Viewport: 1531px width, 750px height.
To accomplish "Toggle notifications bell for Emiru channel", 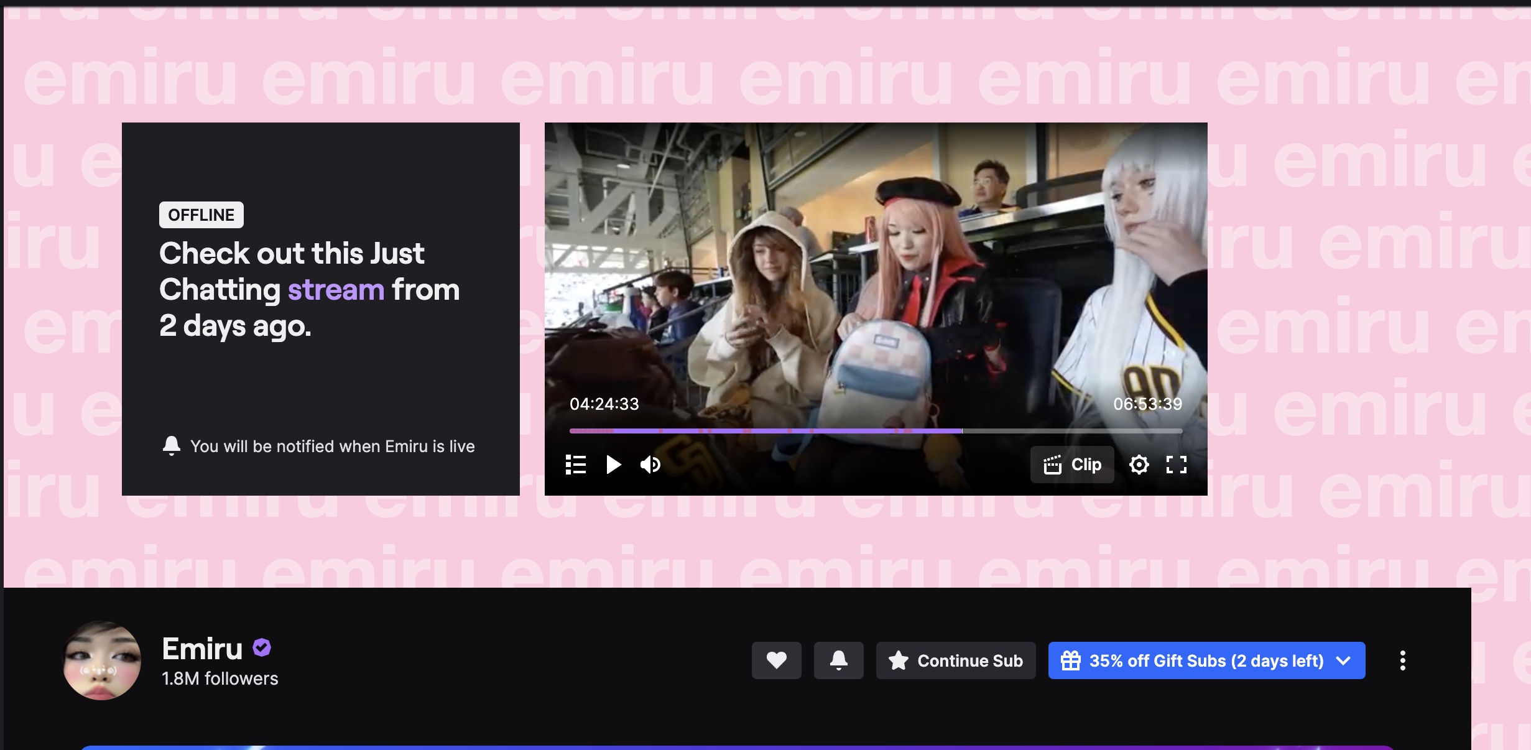I will tap(838, 660).
